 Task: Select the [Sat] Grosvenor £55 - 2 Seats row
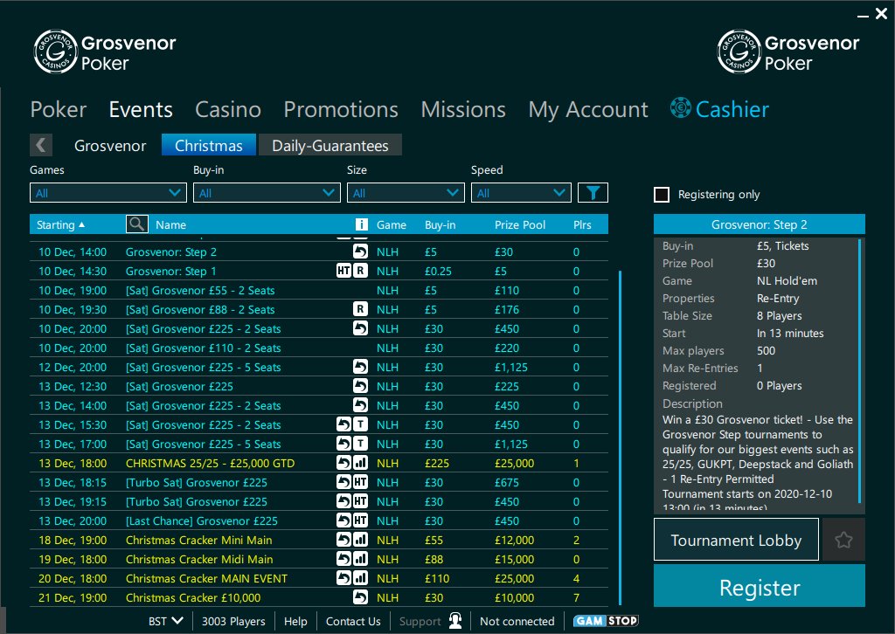(x=318, y=290)
